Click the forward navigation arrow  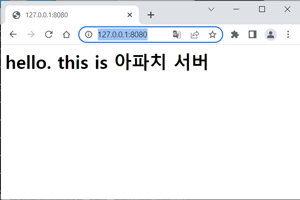click(x=31, y=35)
